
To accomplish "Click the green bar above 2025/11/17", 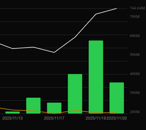I will click(54, 108).
